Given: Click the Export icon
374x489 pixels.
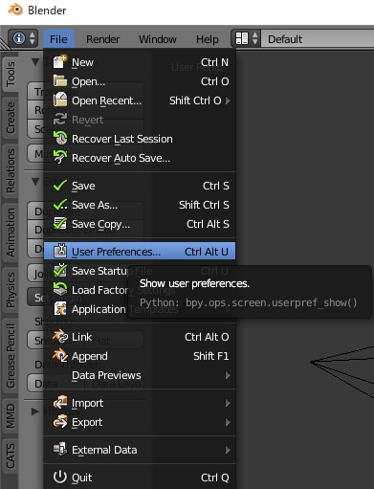Looking at the screenshot, I should 60,422.
